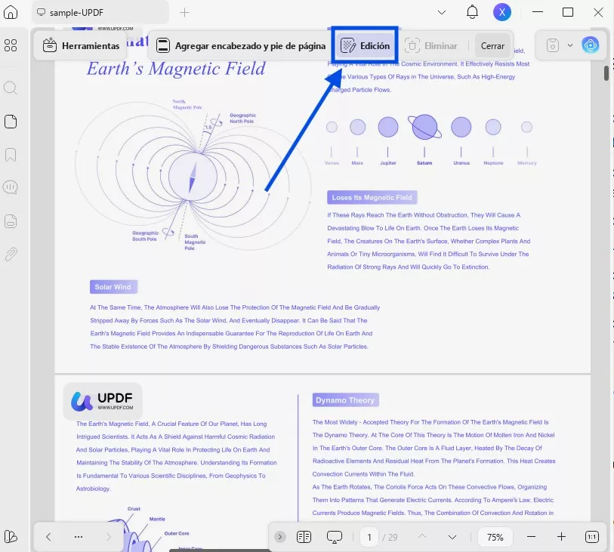The height and width of the screenshot is (552, 614).
Task: Zoom out with the minus button
Action: pyautogui.click(x=532, y=537)
